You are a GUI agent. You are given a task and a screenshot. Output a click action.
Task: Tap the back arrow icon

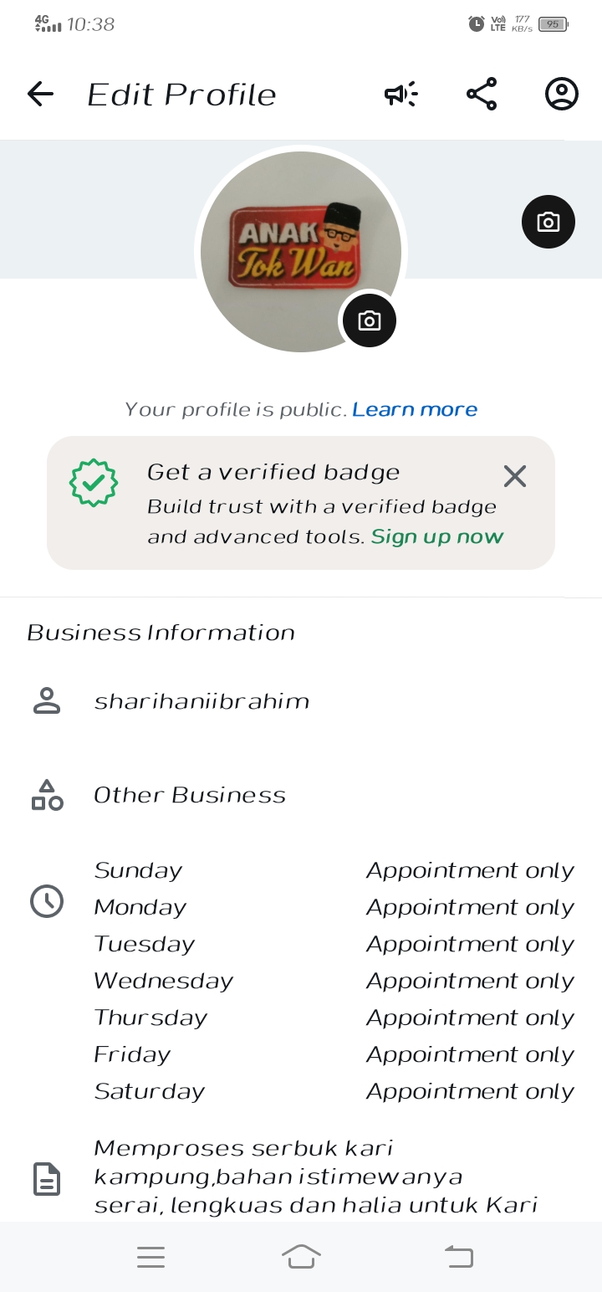[40, 94]
